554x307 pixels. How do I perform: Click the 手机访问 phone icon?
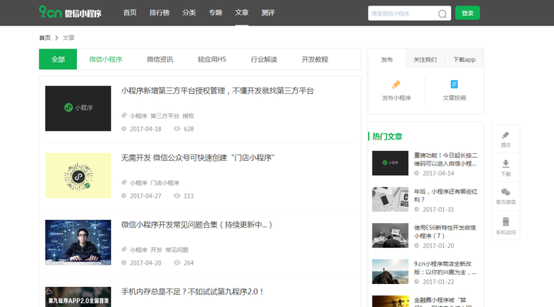(506, 222)
